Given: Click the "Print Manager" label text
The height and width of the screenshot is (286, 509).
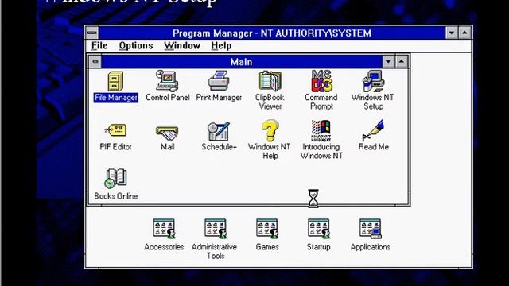Looking at the screenshot, I should point(219,97).
